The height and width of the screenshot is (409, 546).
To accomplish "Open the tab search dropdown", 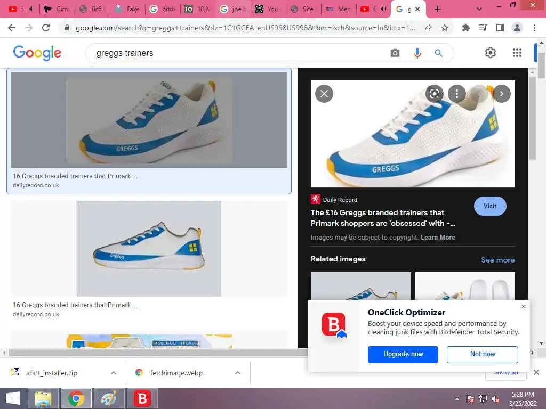I will (479, 9).
